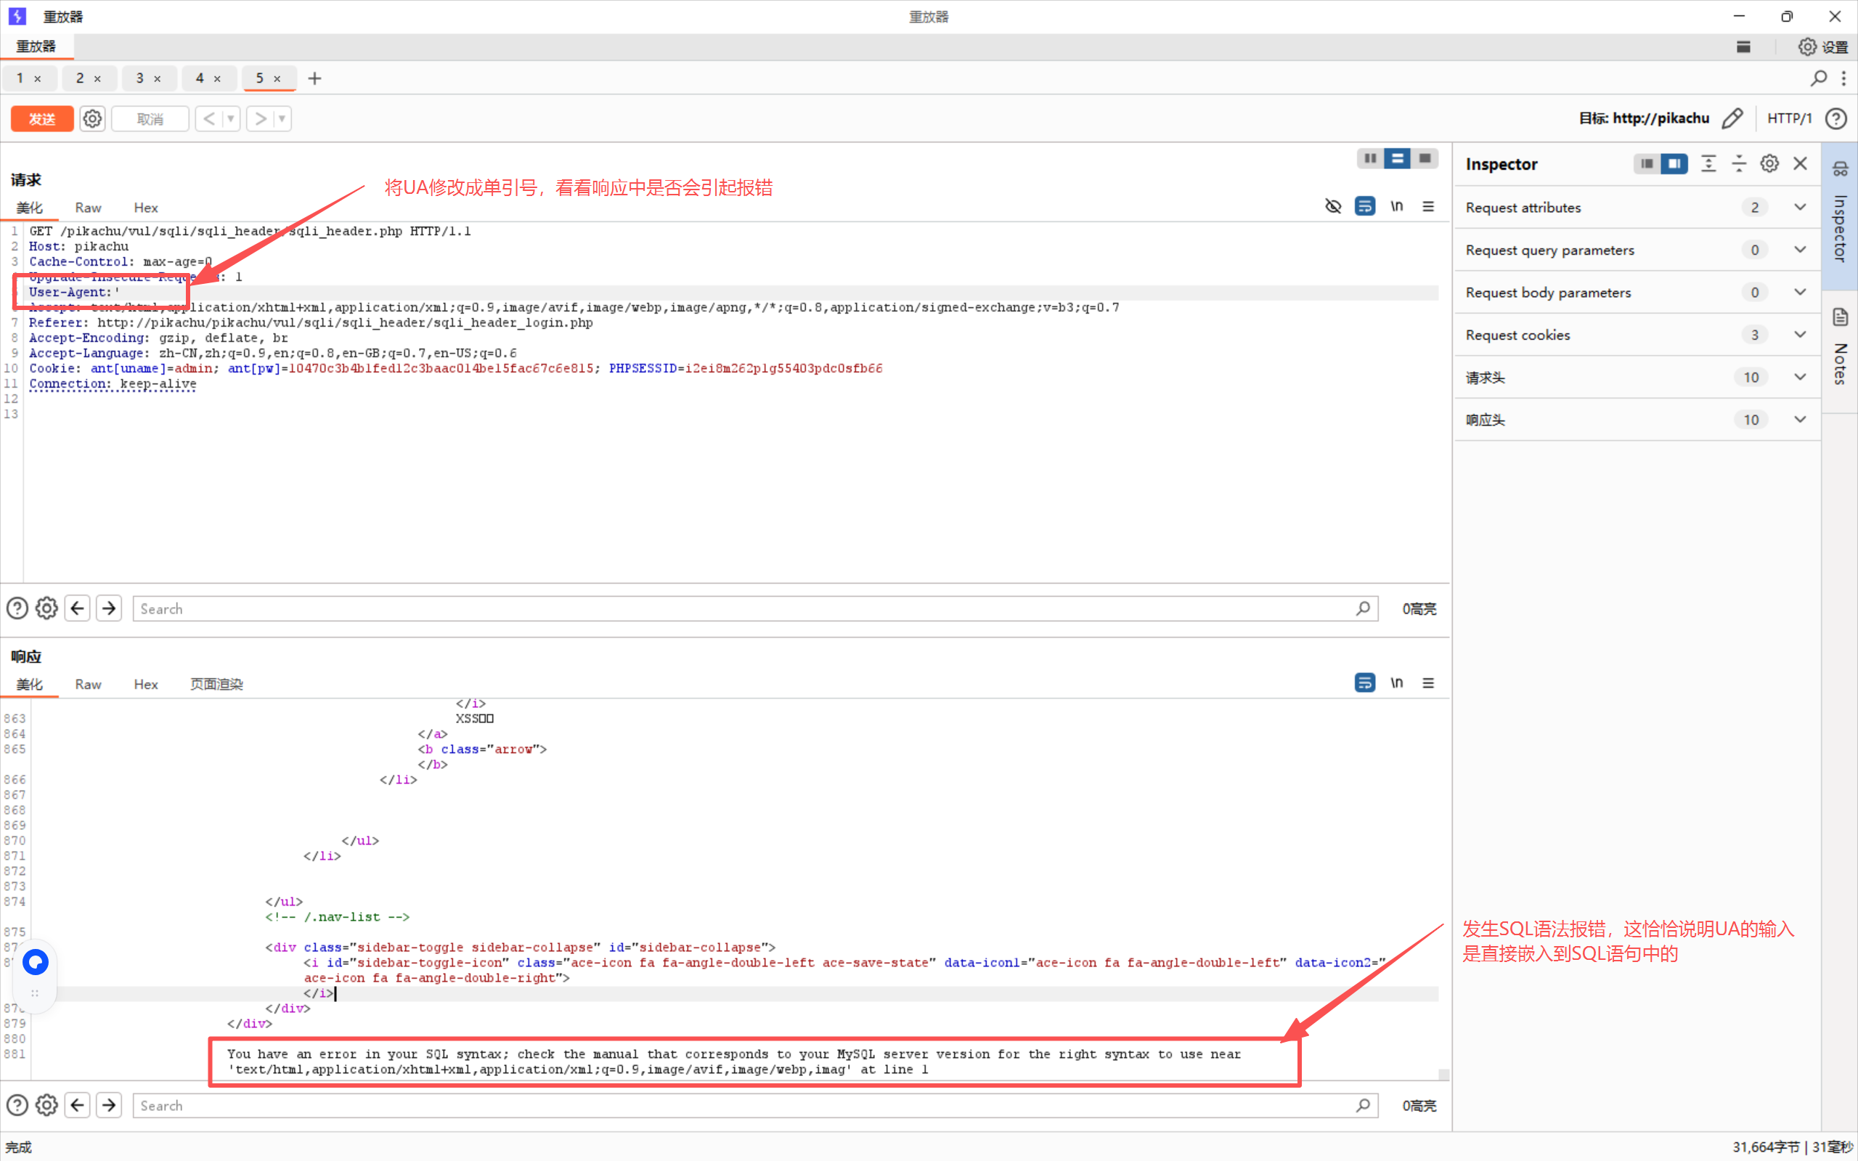Select horizontal split layout icon

1398,158
